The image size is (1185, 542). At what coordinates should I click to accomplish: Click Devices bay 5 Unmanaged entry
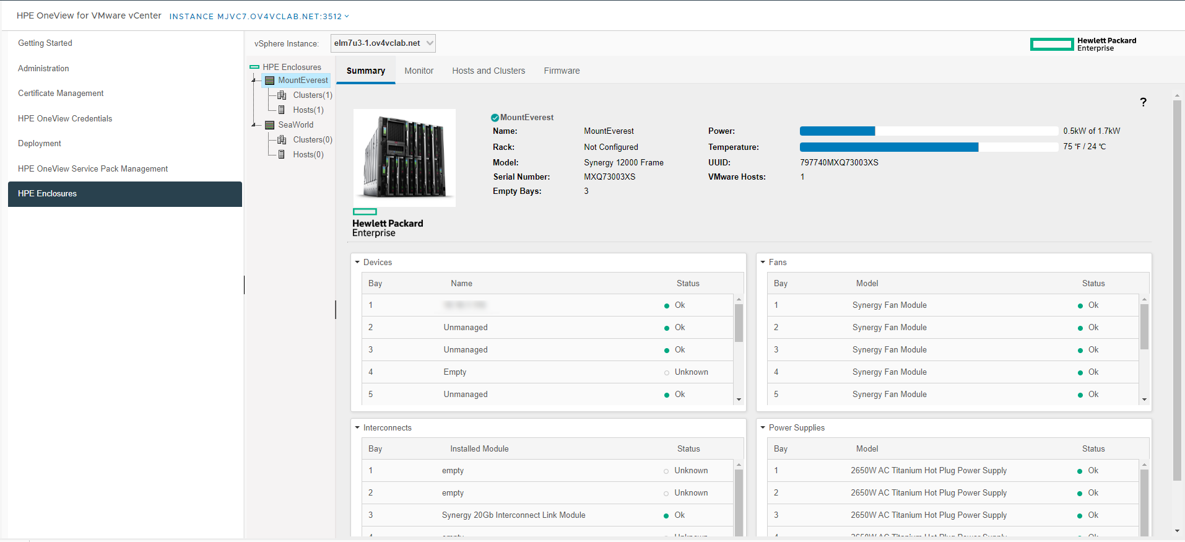[466, 395]
